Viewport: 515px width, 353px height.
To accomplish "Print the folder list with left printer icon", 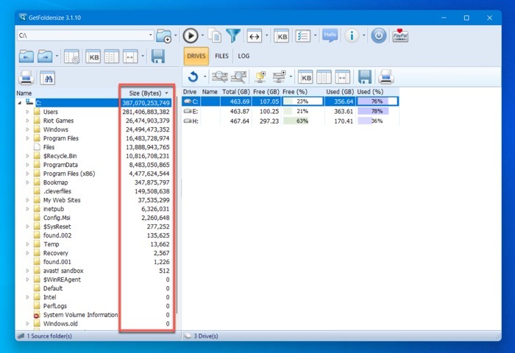I will coord(26,78).
